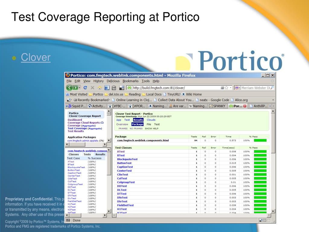
Task: Click the search magnifier icon
Action: pyautogui.click(x=272, y=88)
